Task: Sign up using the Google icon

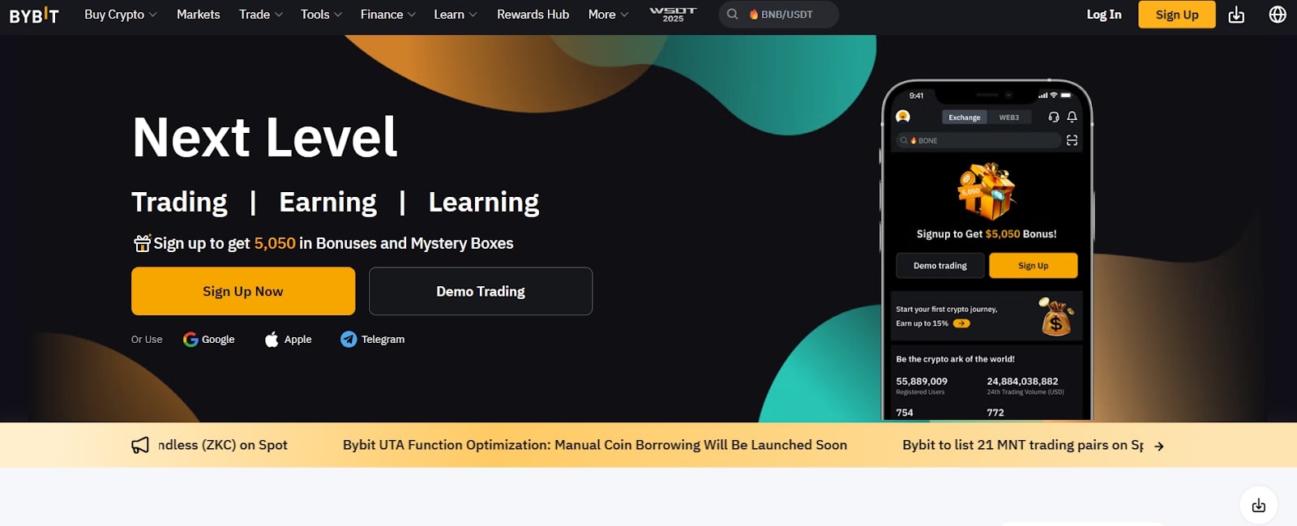Action: coord(191,340)
